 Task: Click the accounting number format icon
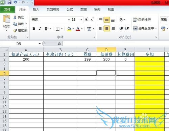coord(163,29)
